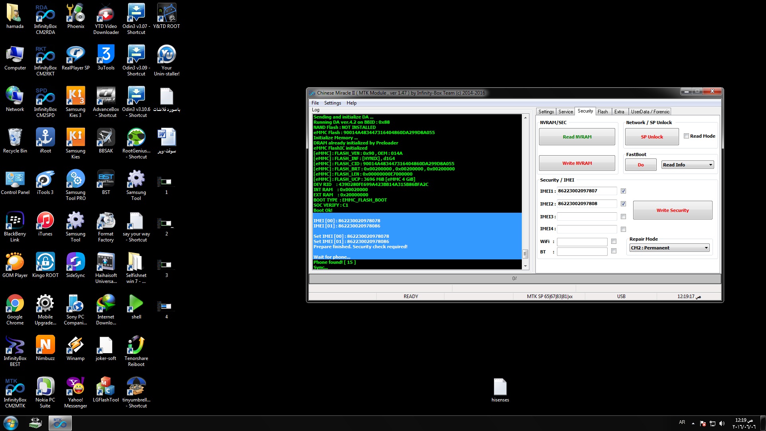Switch to the Extra tab

tap(619, 112)
